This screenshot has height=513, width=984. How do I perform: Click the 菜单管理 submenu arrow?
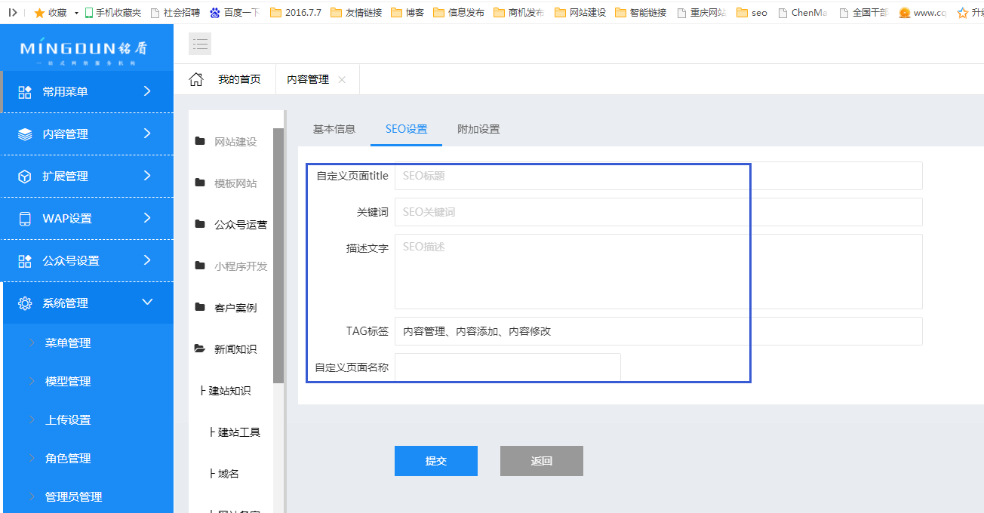click(x=32, y=343)
